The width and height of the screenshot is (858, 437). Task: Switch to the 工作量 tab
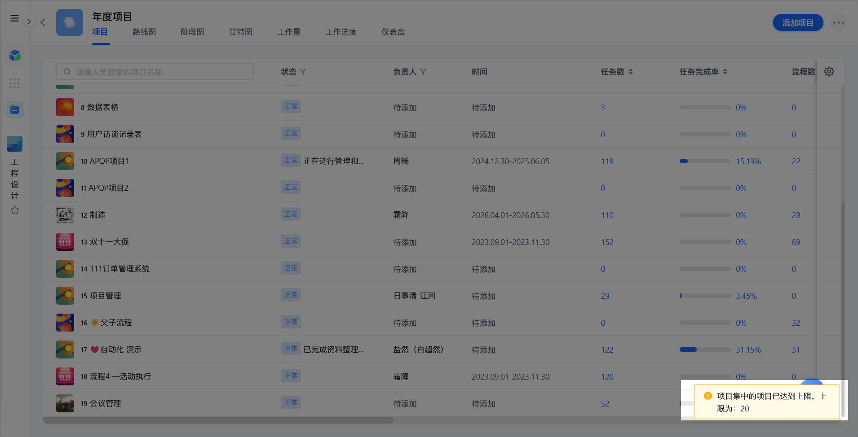(289, 32)
